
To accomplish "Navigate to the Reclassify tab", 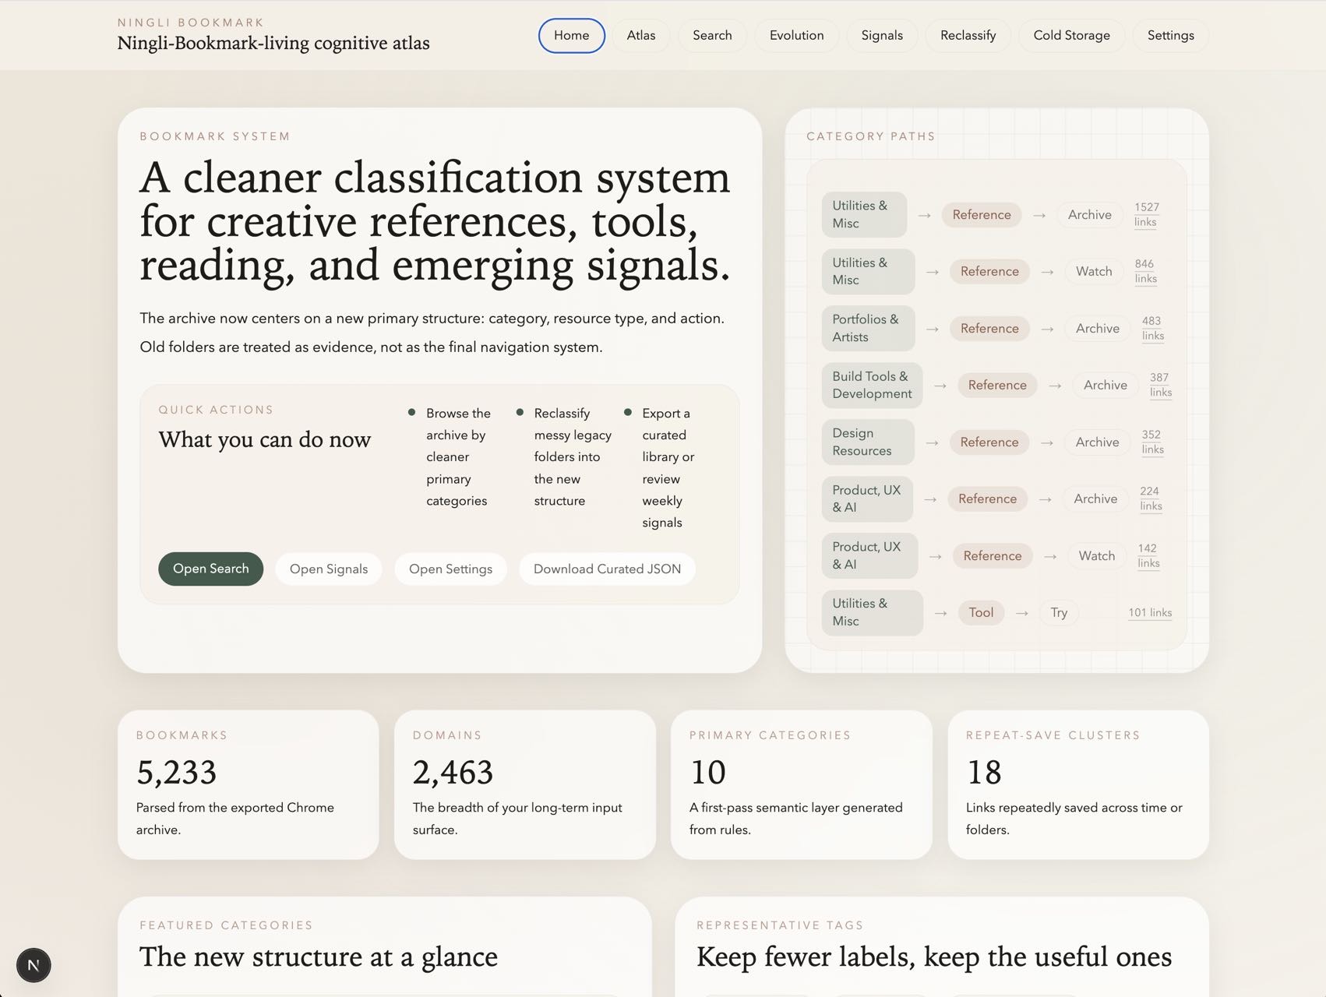I will [x=968, y=36].
